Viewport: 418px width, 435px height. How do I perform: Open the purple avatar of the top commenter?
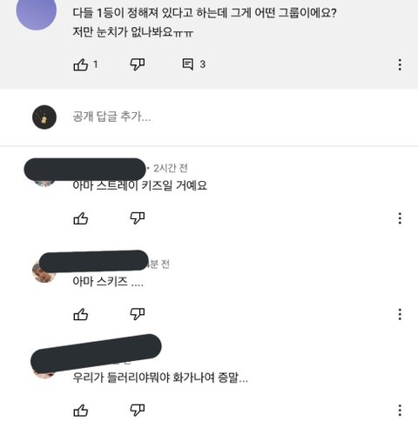pyautogui.click(x=37, y=11)
